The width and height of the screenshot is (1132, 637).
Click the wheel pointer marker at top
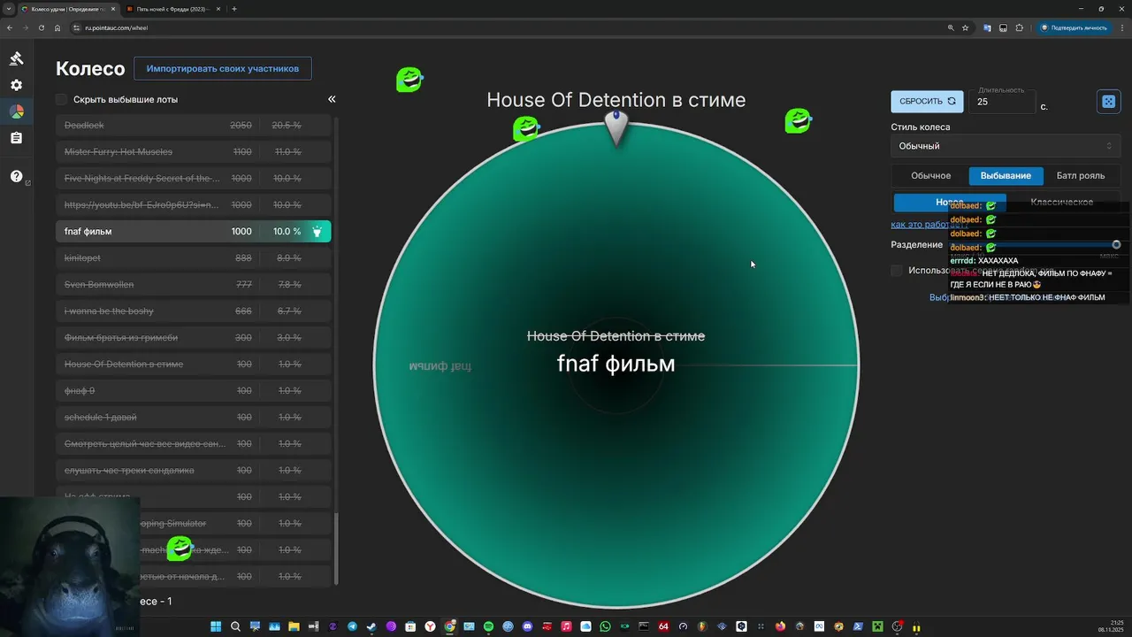coord(616,128)
